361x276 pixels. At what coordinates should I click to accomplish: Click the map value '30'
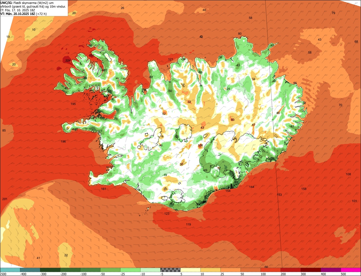[x=181, y=164]
